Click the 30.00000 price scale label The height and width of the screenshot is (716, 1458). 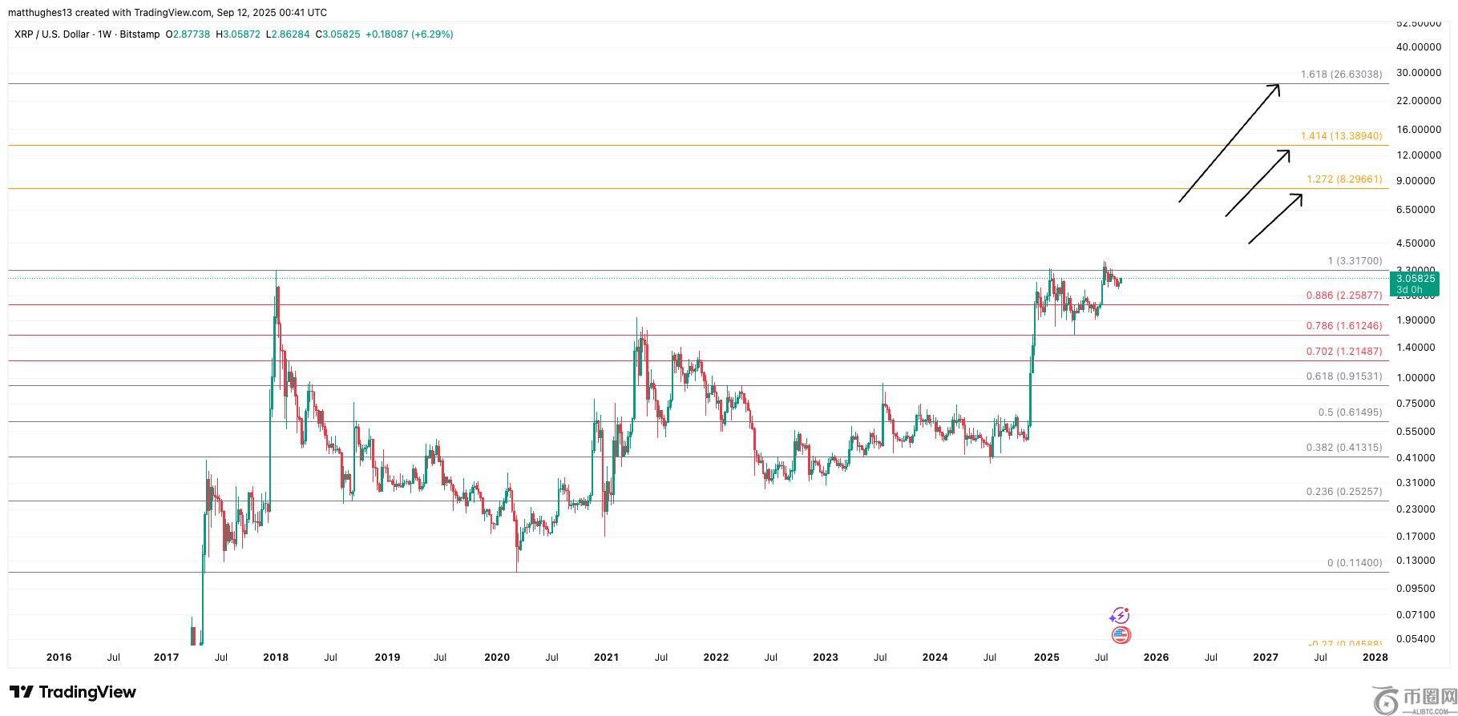coord(1418,73)
